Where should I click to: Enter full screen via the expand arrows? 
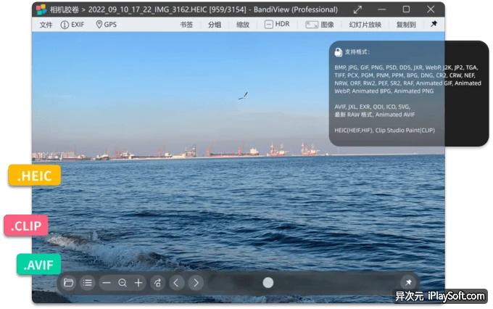(357, 9)
